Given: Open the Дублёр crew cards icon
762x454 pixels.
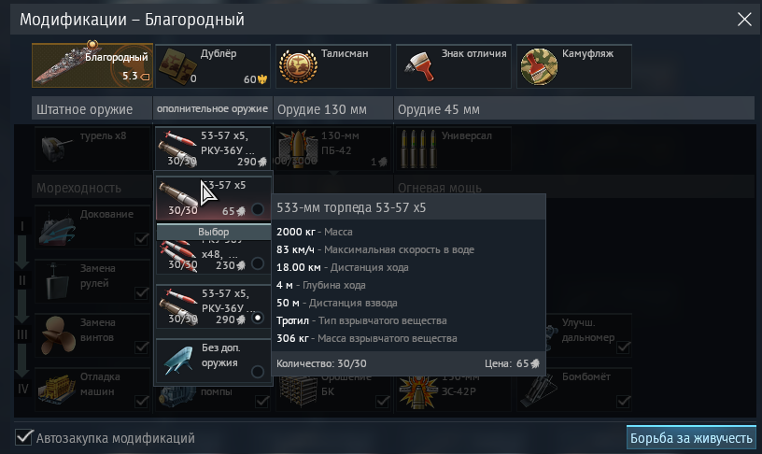Looking at the screenshot, I should click(176, 66).
